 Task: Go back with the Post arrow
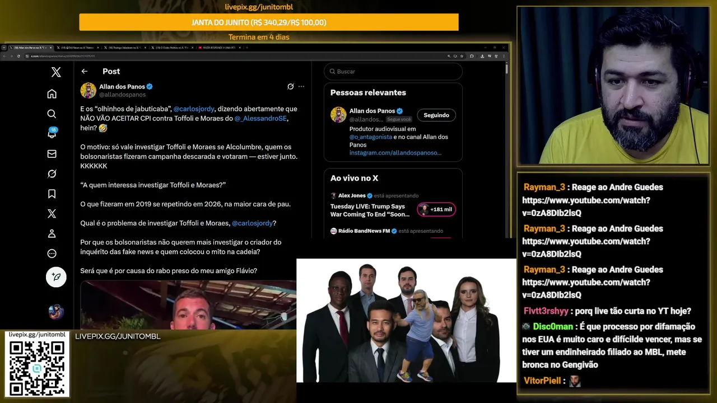(85, 71)
